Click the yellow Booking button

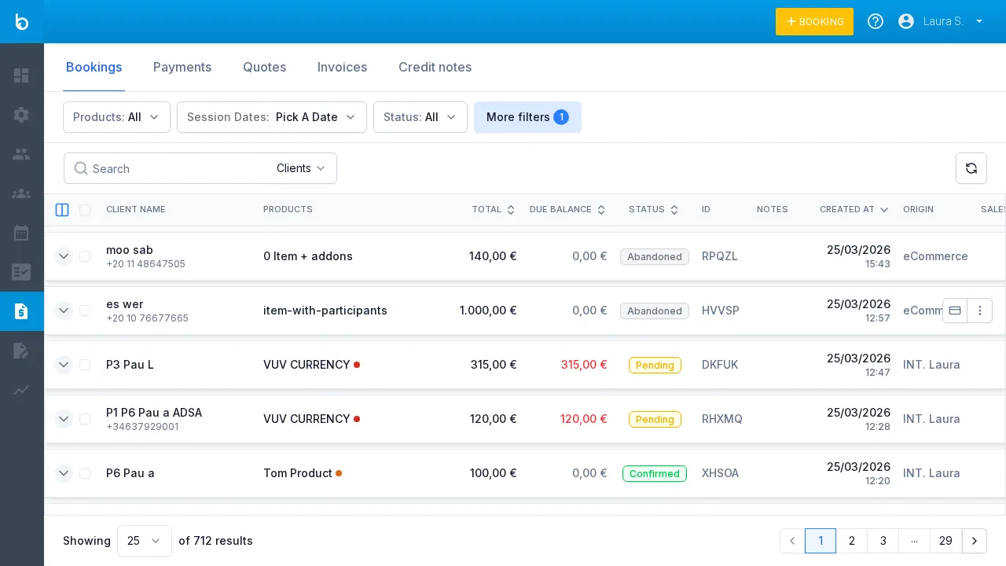pyautogui.click(x=814, y=21)
